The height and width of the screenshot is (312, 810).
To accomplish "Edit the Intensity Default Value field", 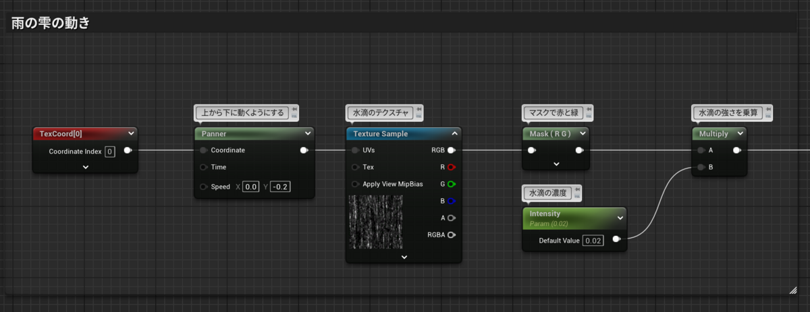I will pos(593,241).
